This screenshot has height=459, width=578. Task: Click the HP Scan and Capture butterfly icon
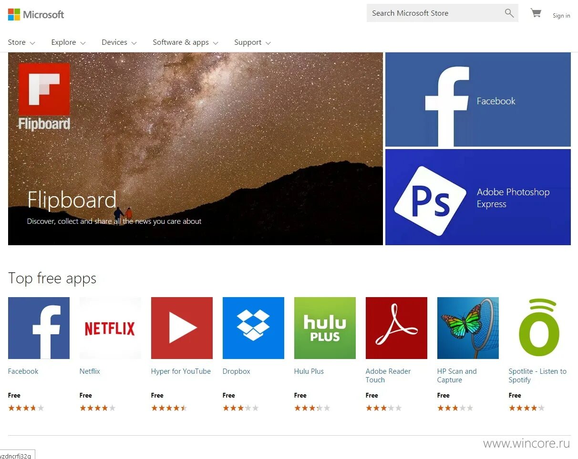pyautogui.click(x=468, y=328)
